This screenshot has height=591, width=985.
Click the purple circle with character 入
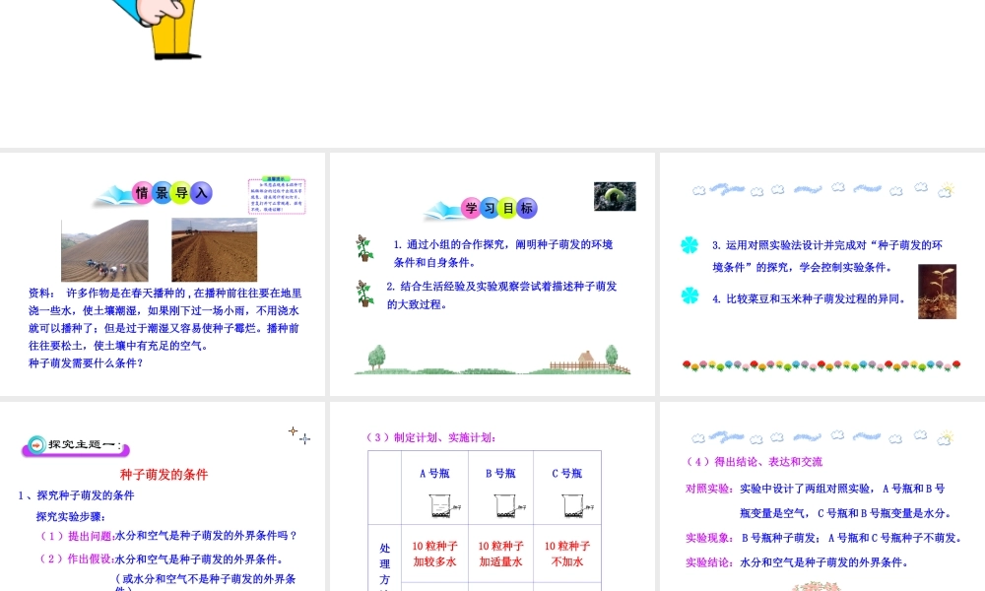[x=201, y=193]
